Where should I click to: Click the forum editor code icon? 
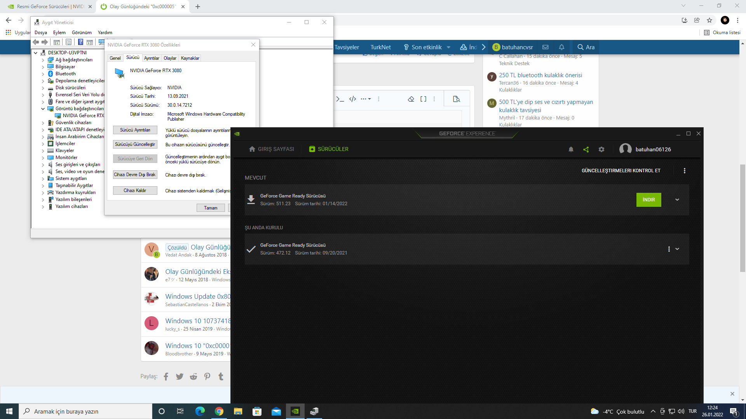[352, 99]
